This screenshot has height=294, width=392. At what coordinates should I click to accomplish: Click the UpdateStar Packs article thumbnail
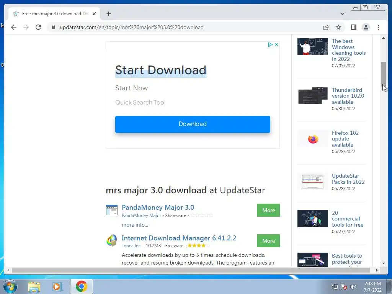[x=312, y=181]
